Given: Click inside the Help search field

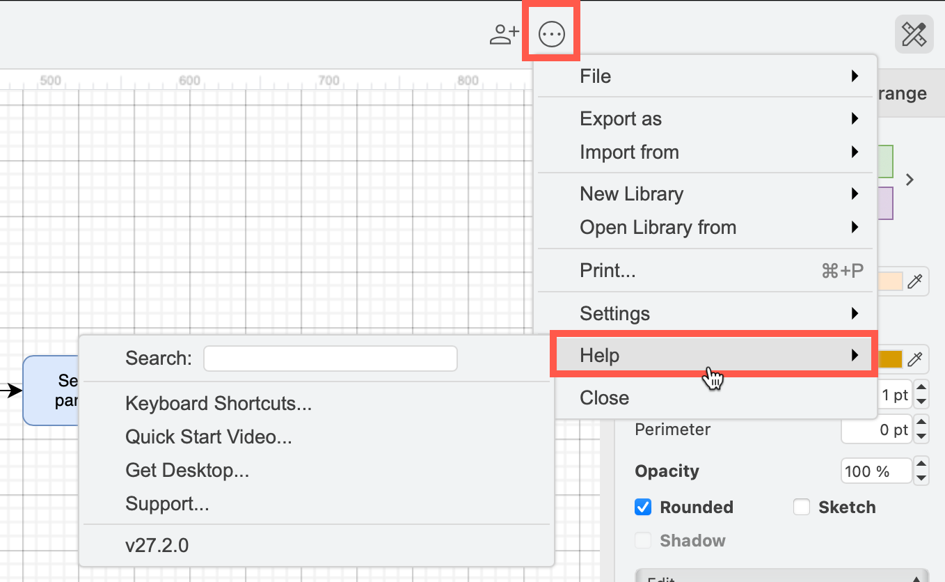Looking at the screenshot, I should point(330,358).
